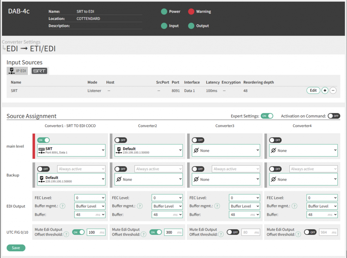Click the green Power status indicator
Image resolution: width=347 pixels, height=258 pixels.
164,11
